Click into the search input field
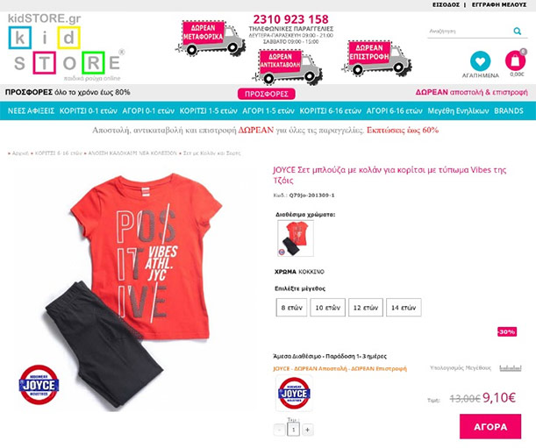 470,31
